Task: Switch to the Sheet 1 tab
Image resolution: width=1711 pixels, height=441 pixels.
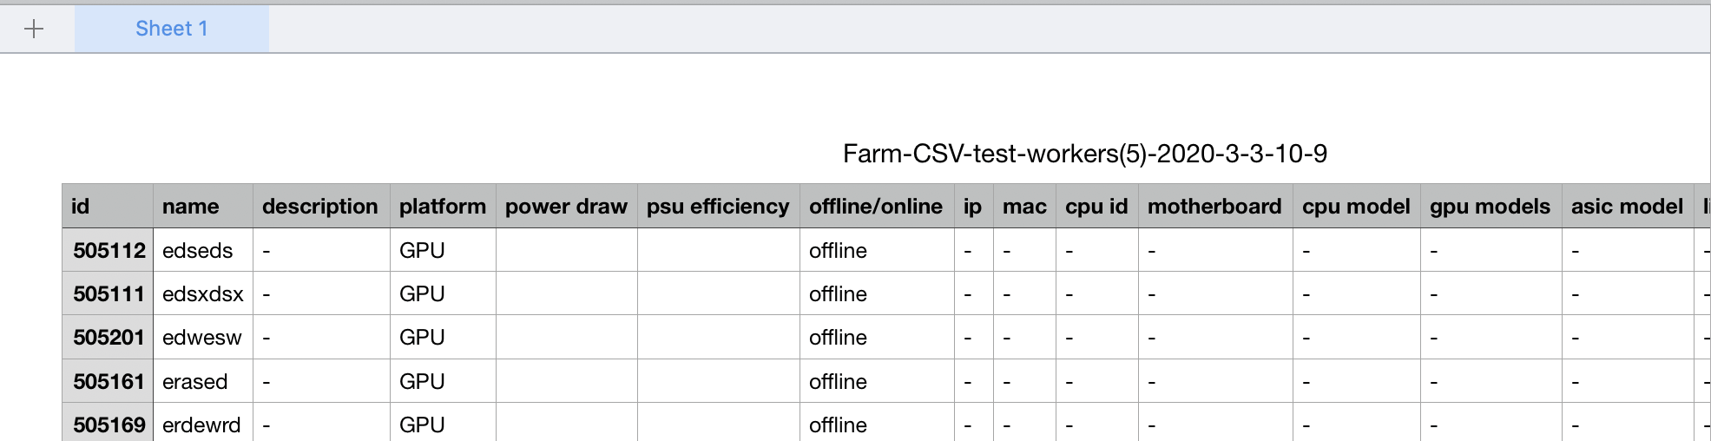Action: click(171, 29)
